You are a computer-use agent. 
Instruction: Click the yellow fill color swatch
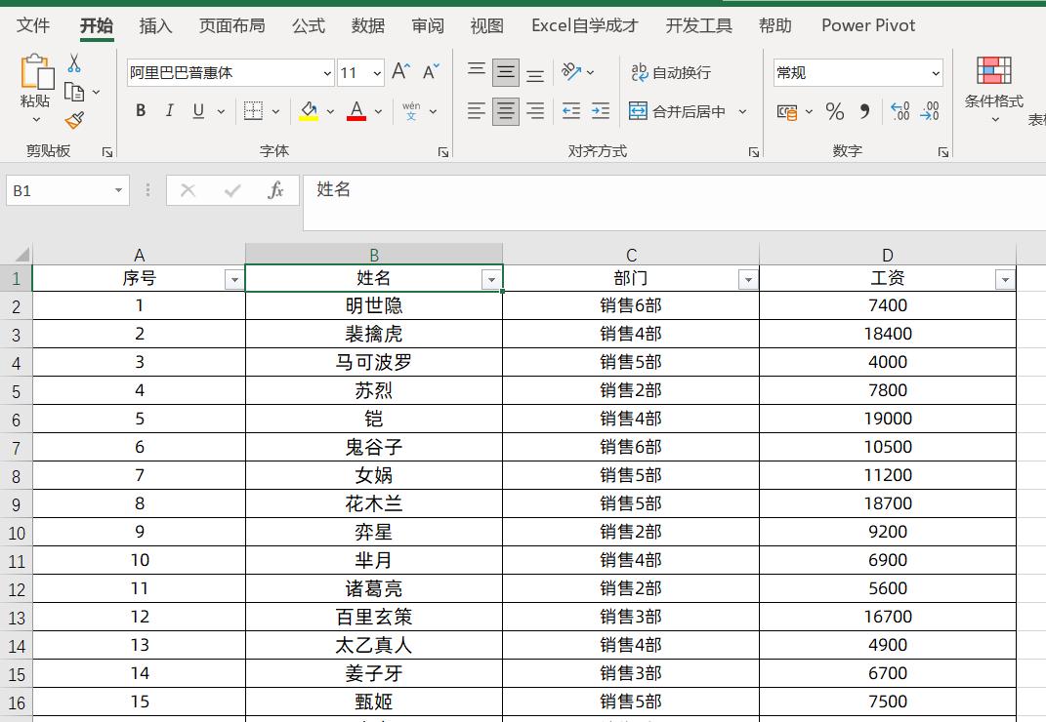coord(310,119)
